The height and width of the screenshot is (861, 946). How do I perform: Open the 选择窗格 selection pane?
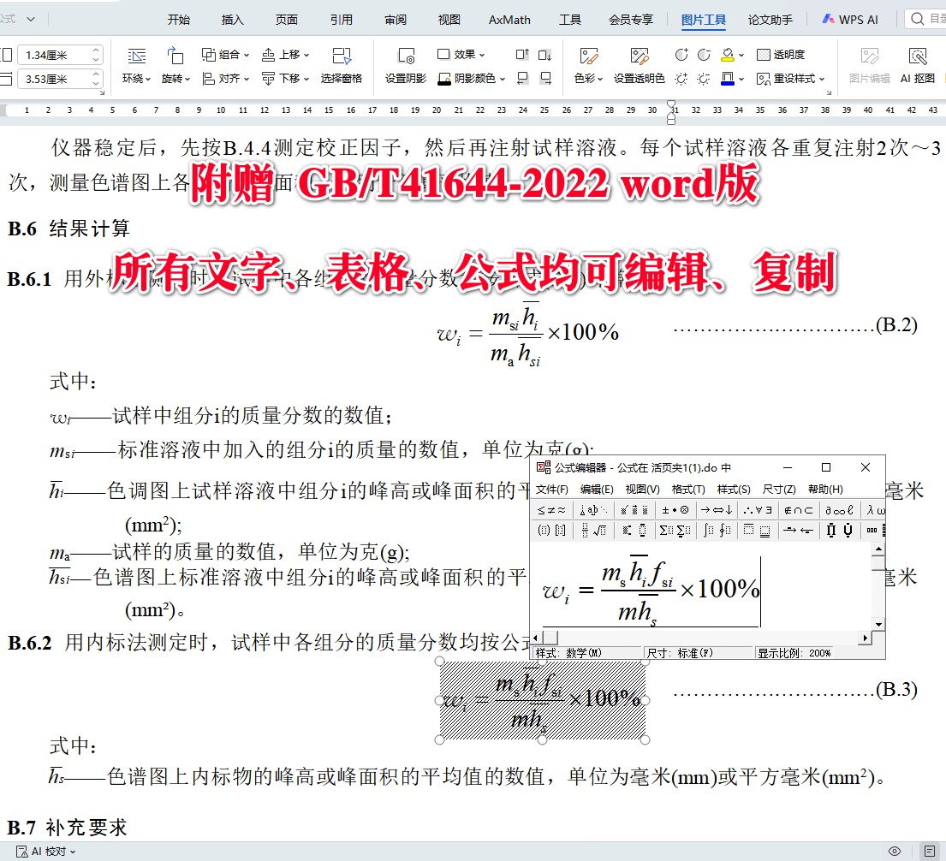(342, 66)
